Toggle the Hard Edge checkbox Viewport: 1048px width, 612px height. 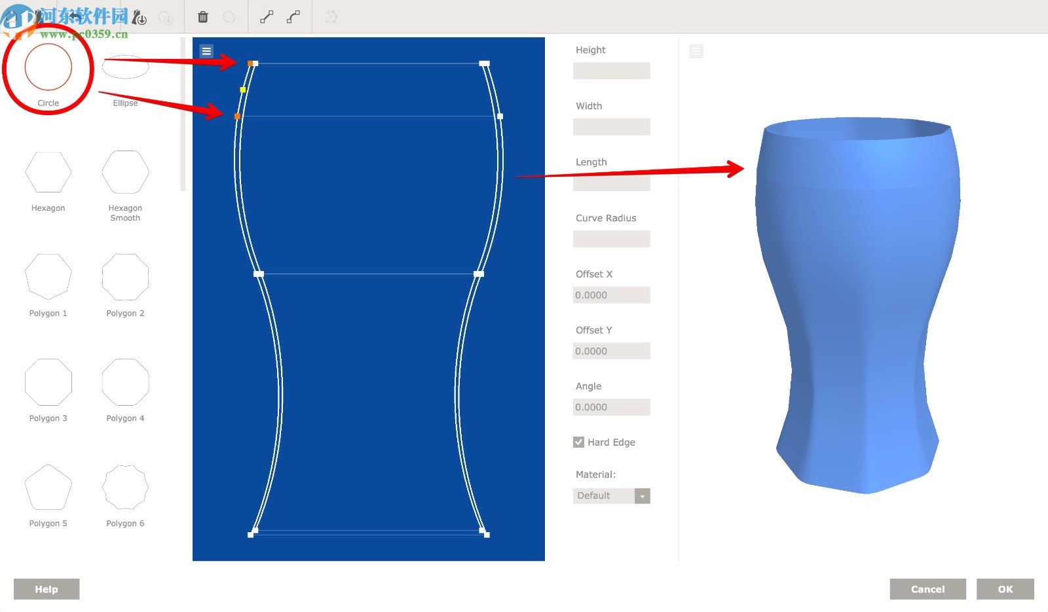[x=579, y=442]
